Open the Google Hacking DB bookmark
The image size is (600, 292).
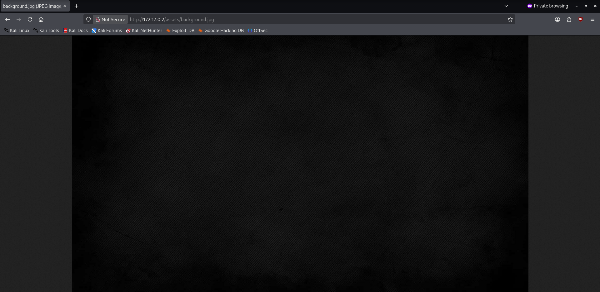tap(221, 30)
